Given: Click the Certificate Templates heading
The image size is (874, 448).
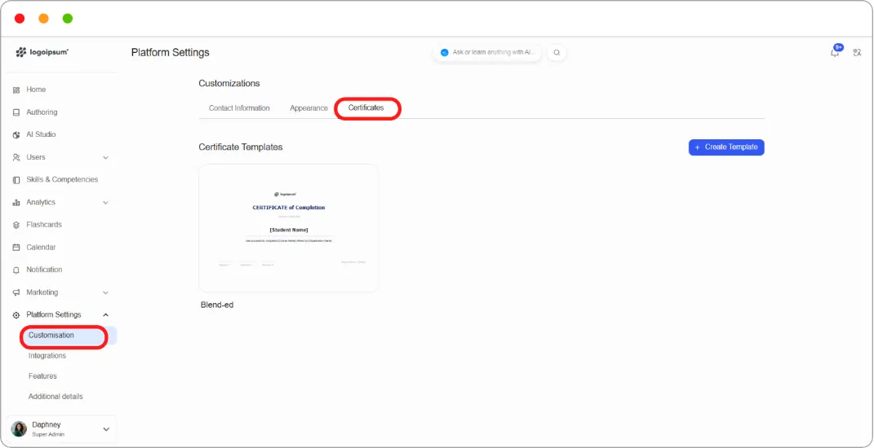Looking at the screenshot, I should pyautogui.click(x=240, y=147).
